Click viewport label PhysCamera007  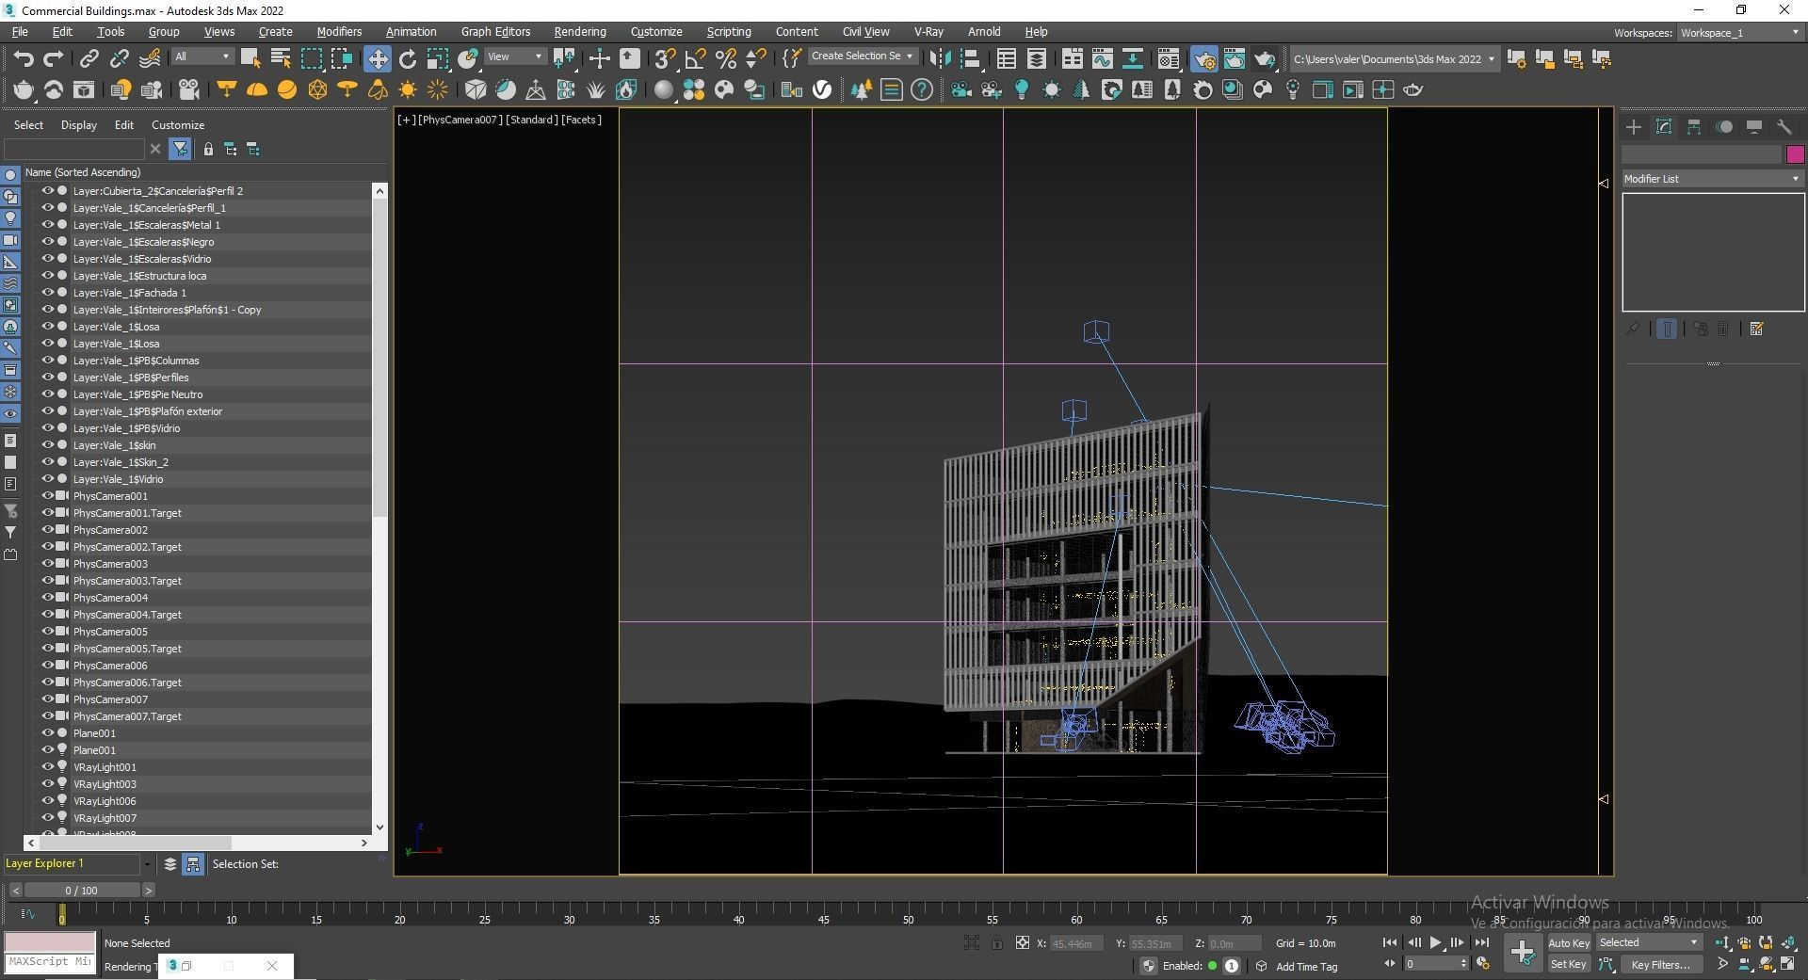tap(458, 120)
